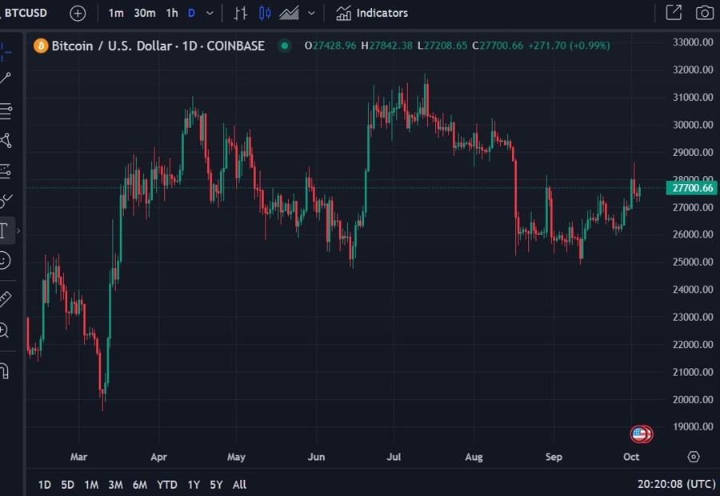This screenshot has width=720, height=496.
Task: Click the US economic event flag icon
Action: 639,434
